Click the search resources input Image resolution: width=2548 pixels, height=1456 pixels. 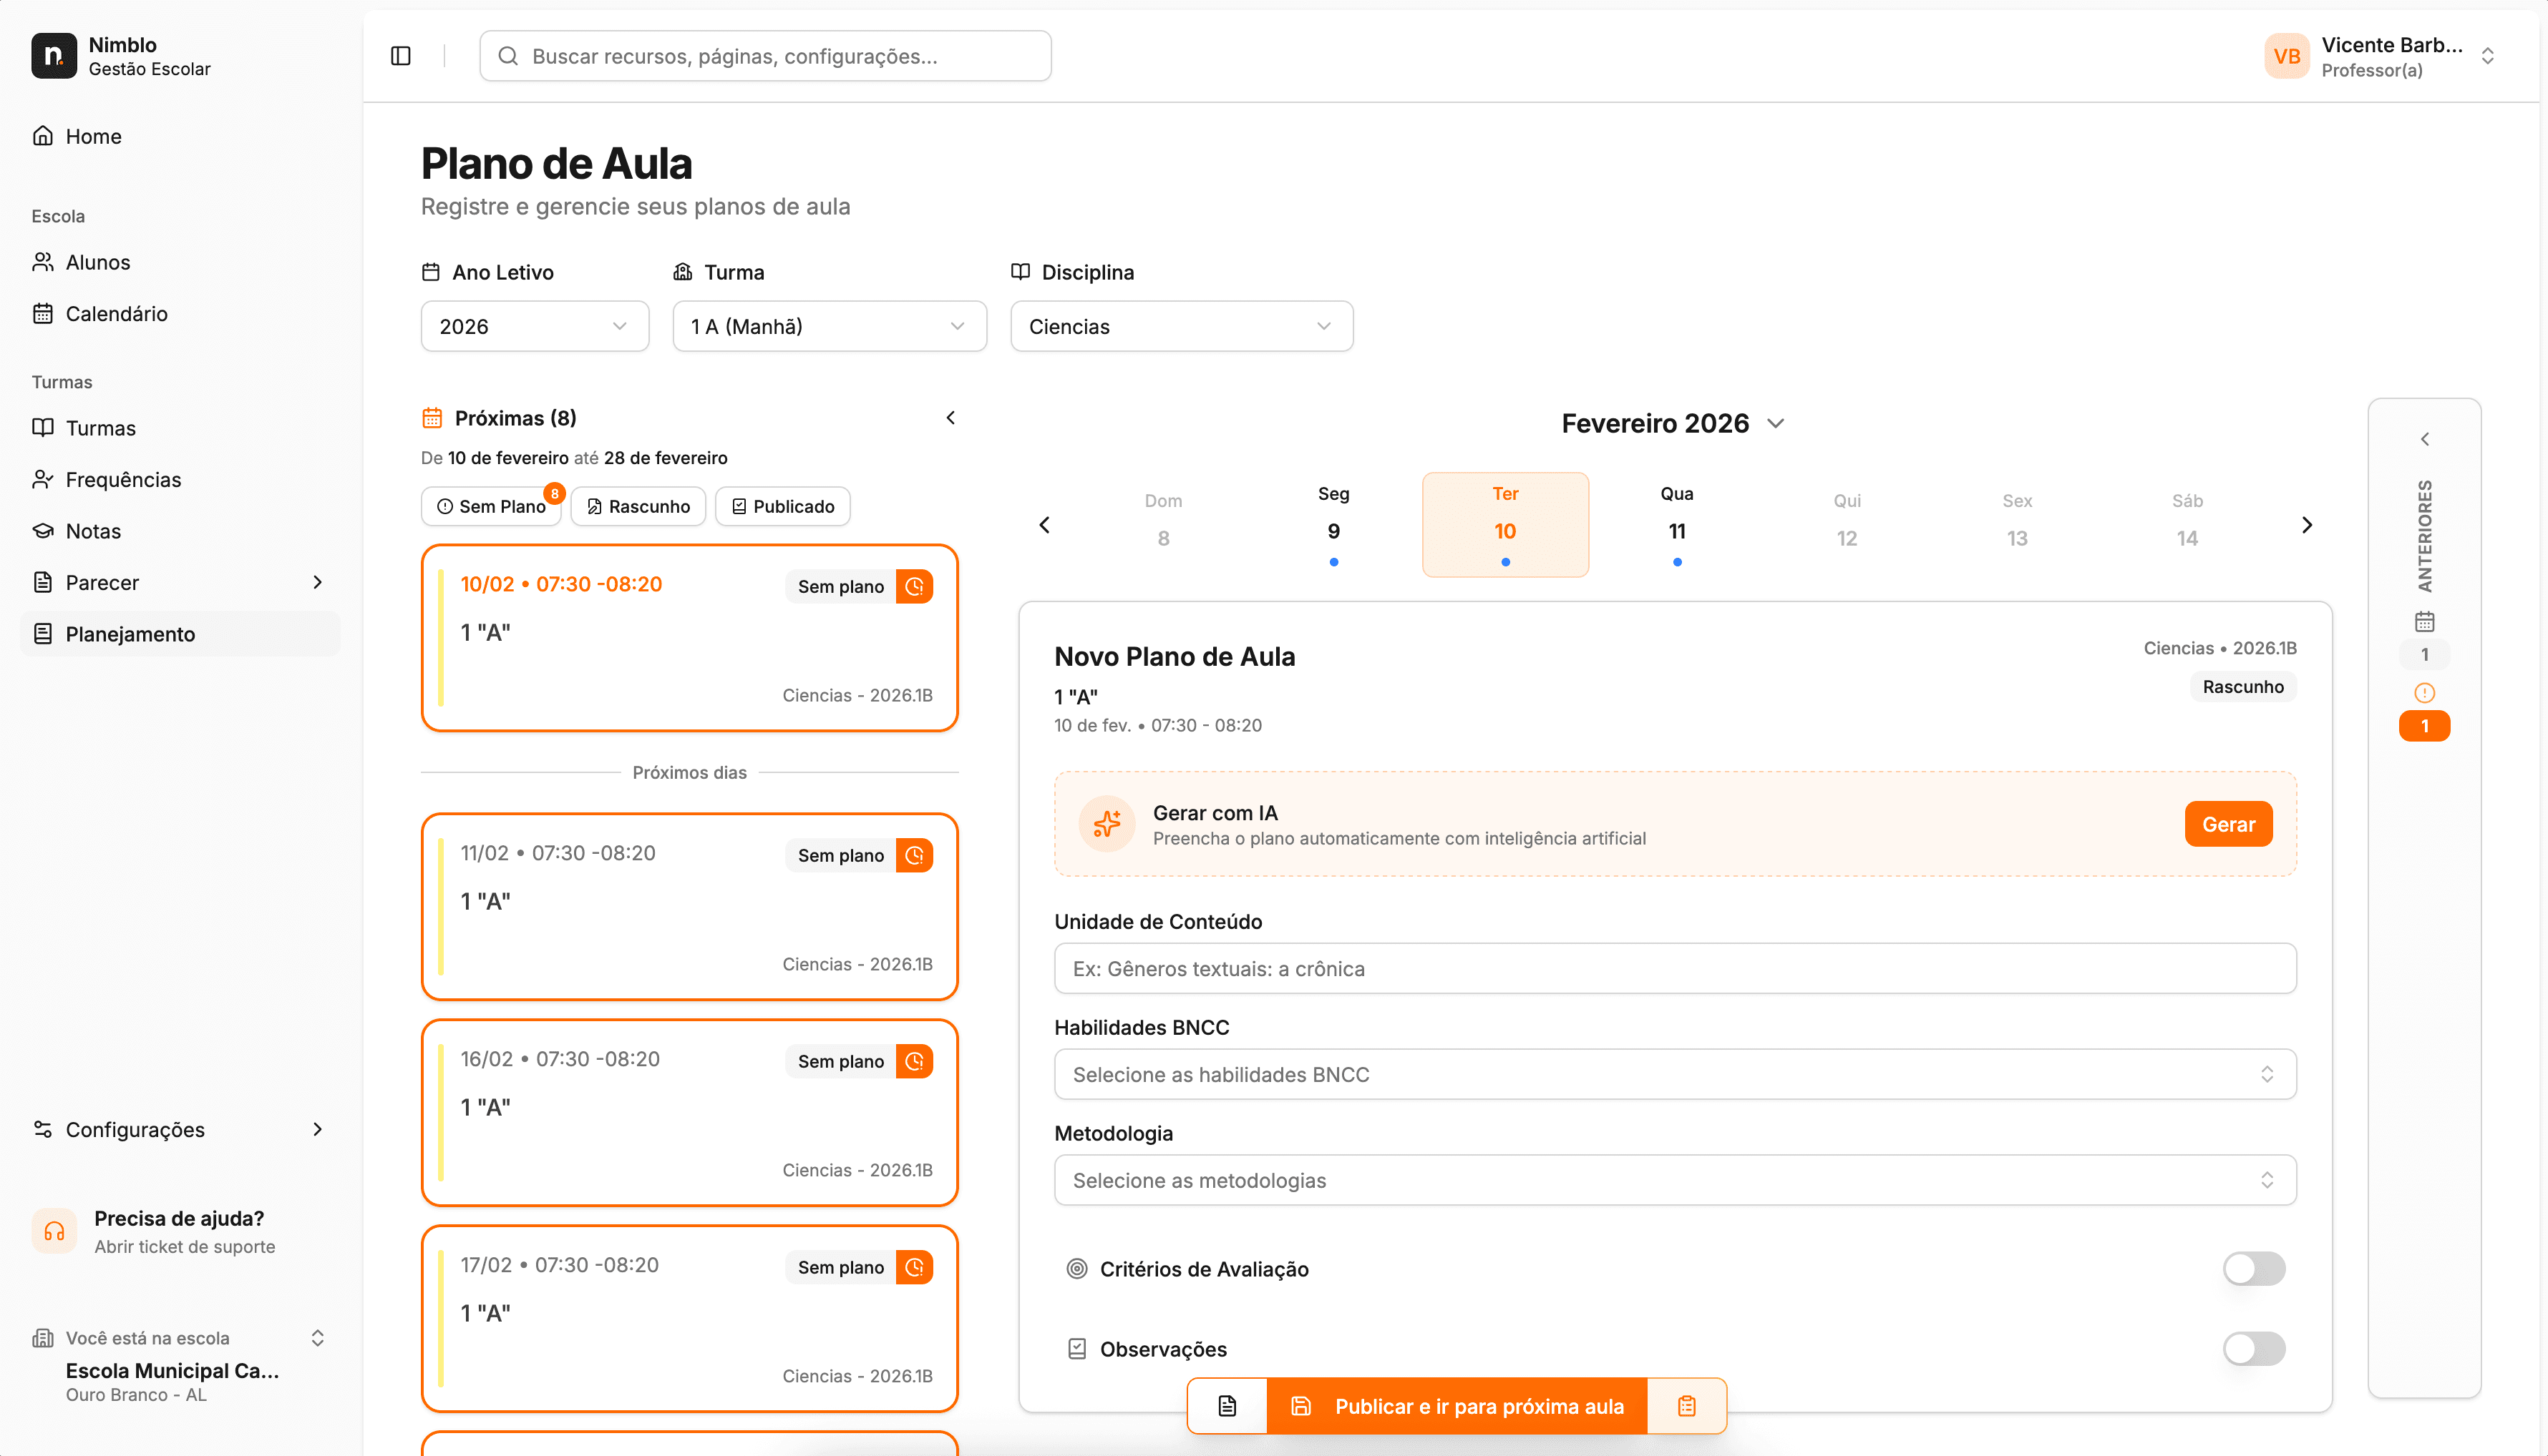tap(764, 56)
